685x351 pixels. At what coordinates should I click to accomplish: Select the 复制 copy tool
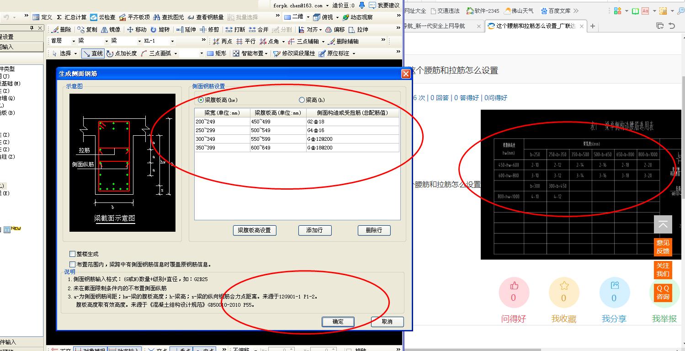coord(87,30)
